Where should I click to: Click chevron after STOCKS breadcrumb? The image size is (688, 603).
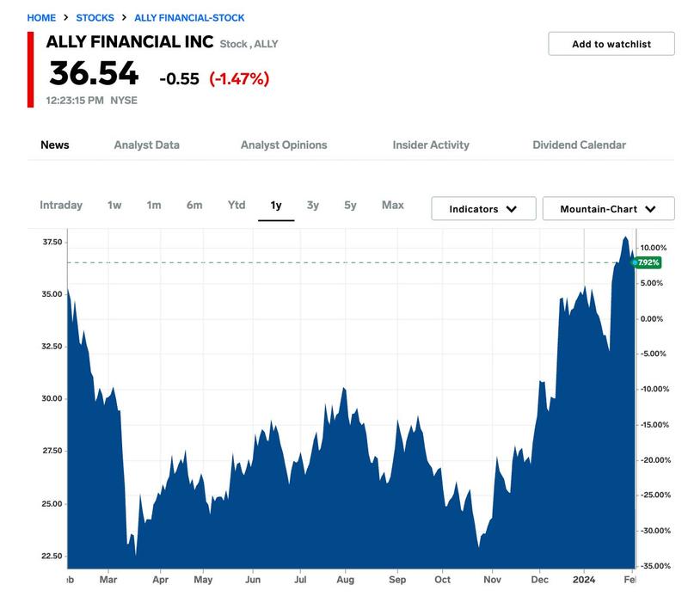[124, 17]
